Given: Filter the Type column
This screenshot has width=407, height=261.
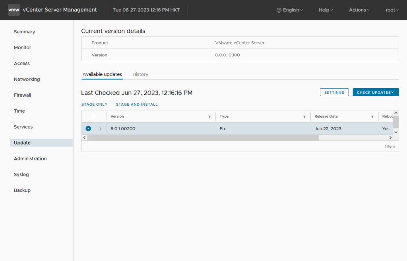Looking at the screenshot, I should [304, 117].
